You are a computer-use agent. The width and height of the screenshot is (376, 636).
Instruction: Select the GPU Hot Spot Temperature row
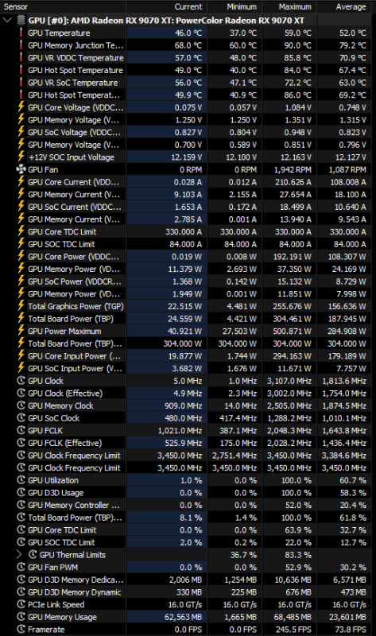(186, 70)
